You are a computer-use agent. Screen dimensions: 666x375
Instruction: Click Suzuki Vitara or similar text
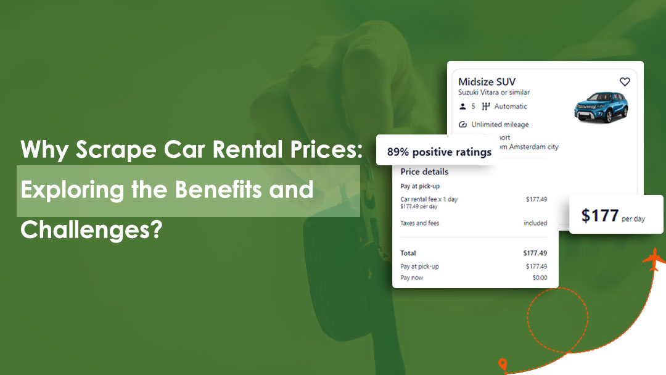[x=493, y=93]
